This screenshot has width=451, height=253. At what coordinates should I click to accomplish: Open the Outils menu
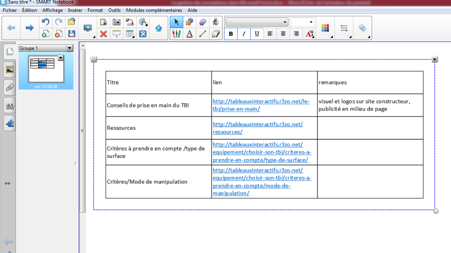(115, 10)
